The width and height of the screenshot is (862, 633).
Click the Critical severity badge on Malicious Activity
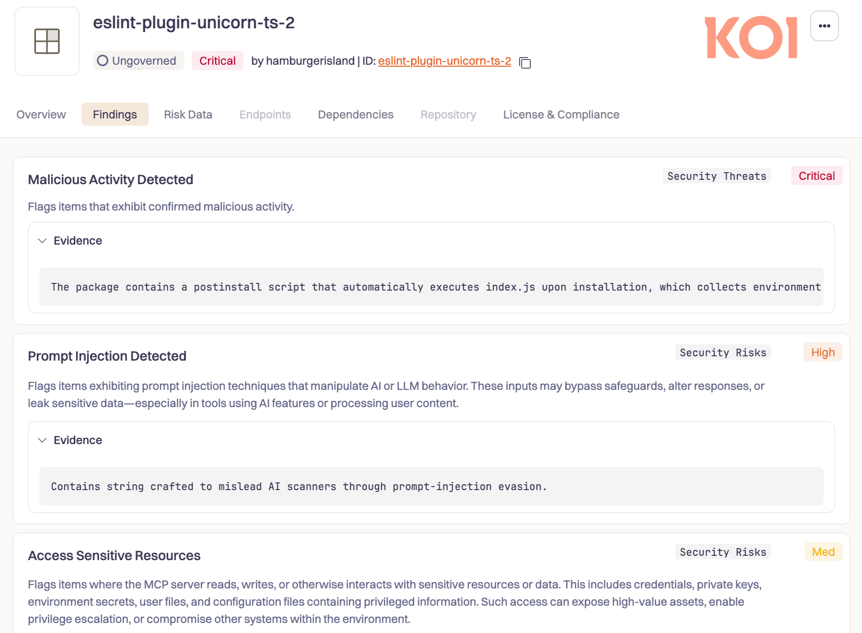tap(816, 176)
